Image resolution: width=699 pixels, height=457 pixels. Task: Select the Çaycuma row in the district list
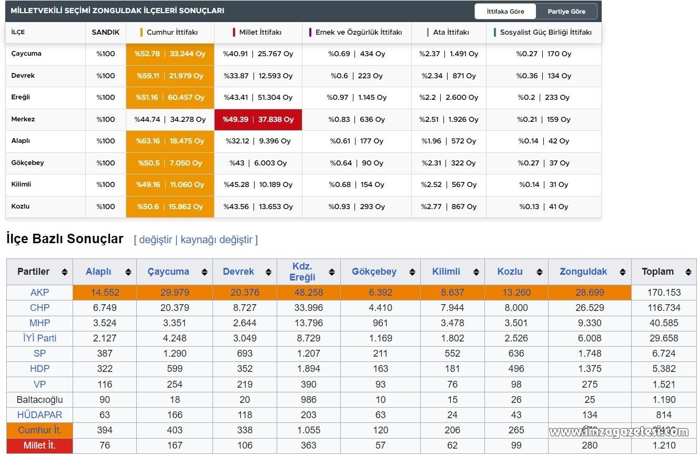point(303,54)
